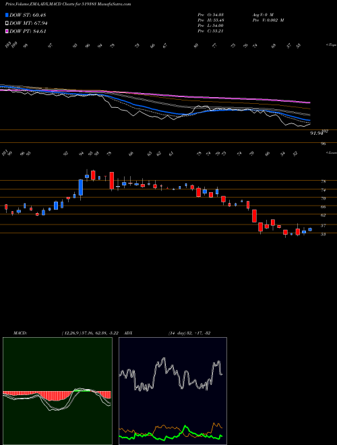The height and width of the screenshot is (445, 337).
Task: Click the 'Pre C: 55.21' value
Action: click(210, 31)
